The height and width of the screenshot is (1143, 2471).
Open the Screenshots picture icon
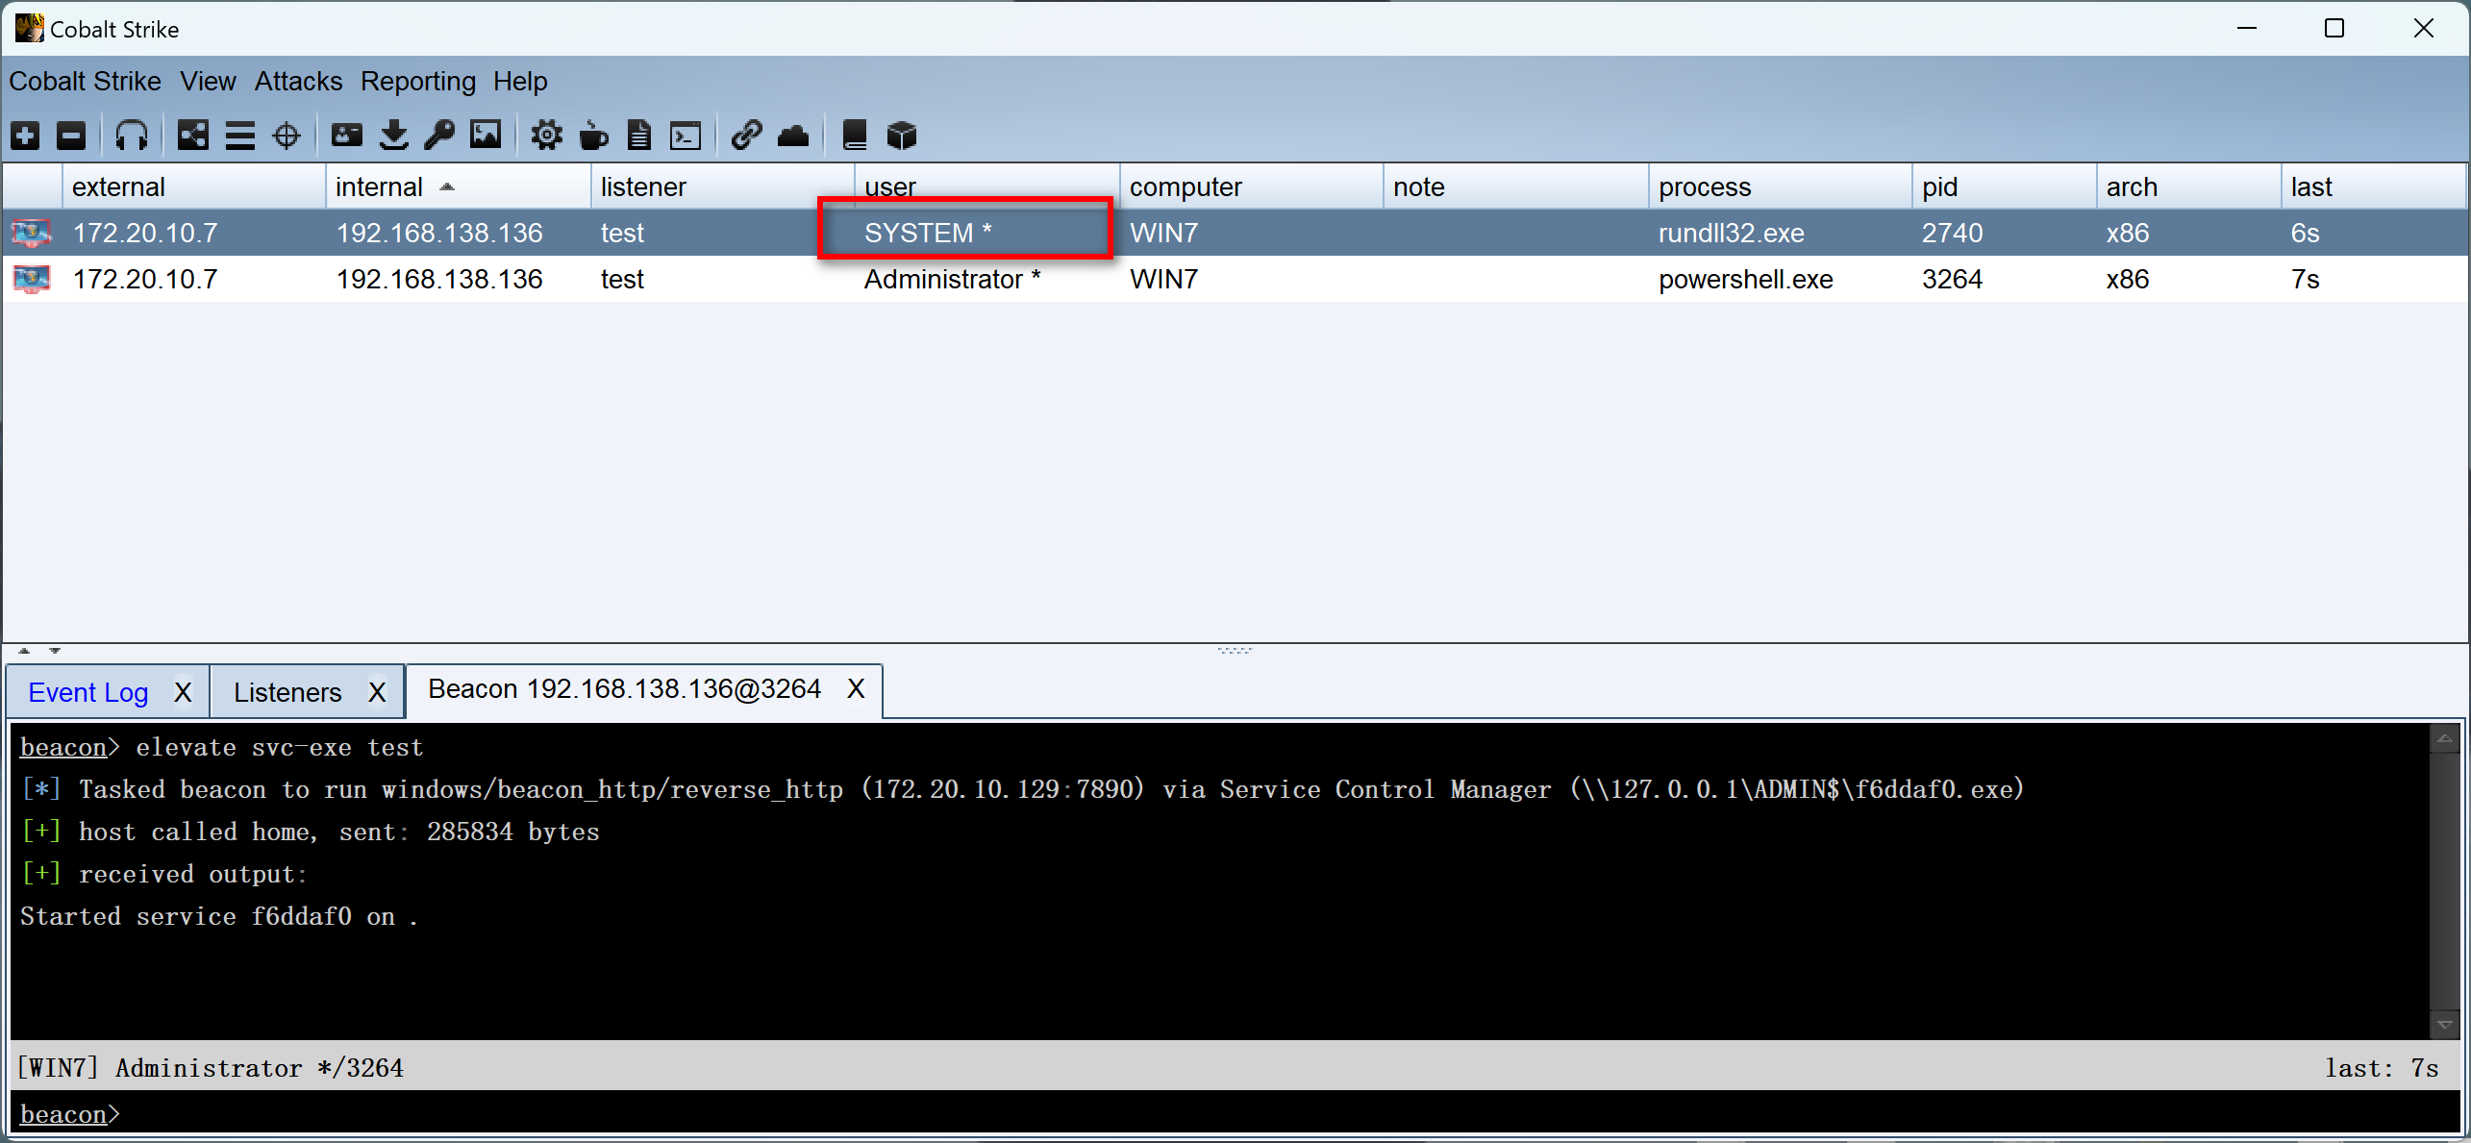(486, 136)
